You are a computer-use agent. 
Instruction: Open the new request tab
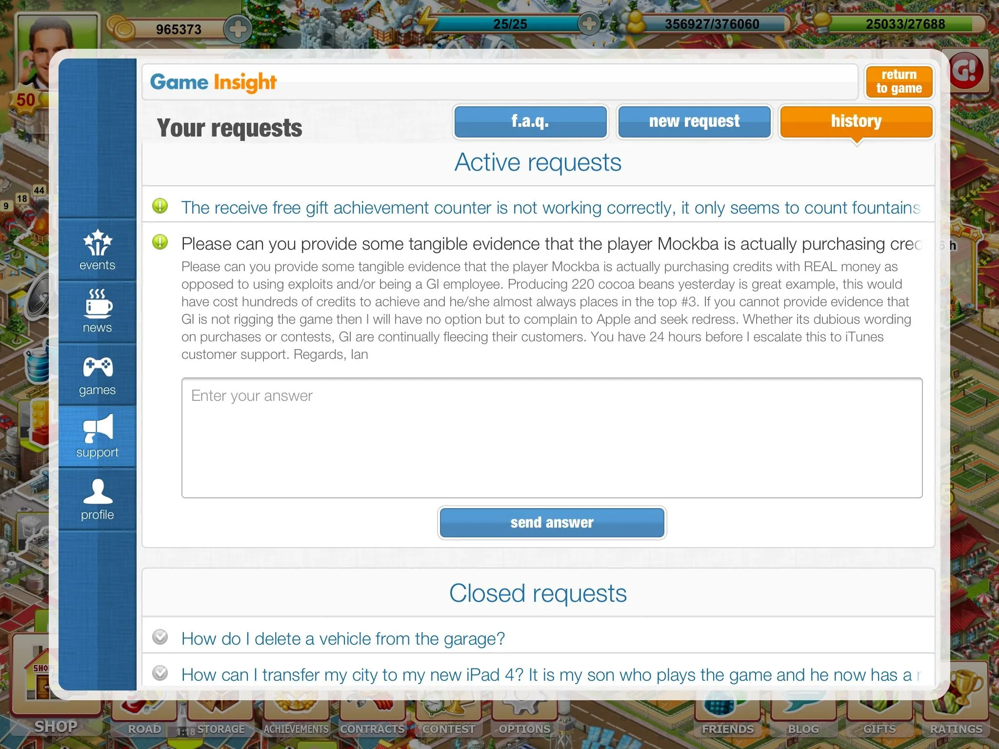pyautogui.click(x=694, y=121)
